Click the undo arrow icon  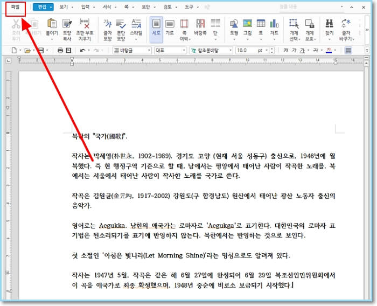point(83,50)
